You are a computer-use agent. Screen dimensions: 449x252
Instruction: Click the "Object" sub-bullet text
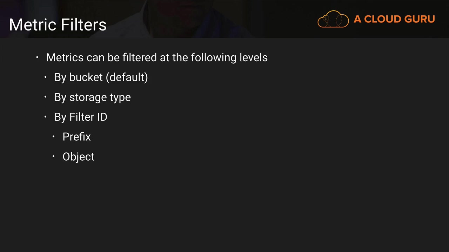(x=78, y=157)
